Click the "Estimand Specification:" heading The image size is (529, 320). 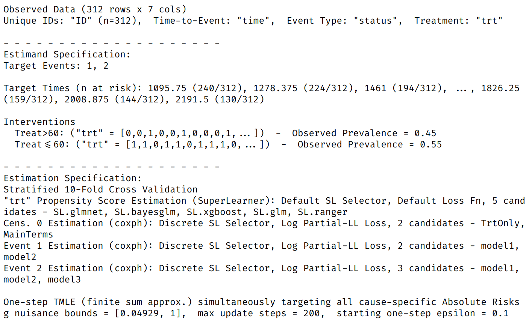click(67, 54)
